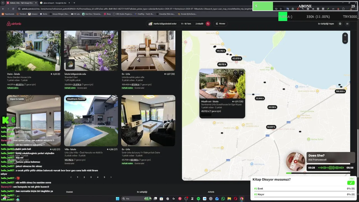The width and height of the screenshot is (359, 202).
Task: Open the Windows Start menu
Action: pyautogui.click(x=118, y=199)
